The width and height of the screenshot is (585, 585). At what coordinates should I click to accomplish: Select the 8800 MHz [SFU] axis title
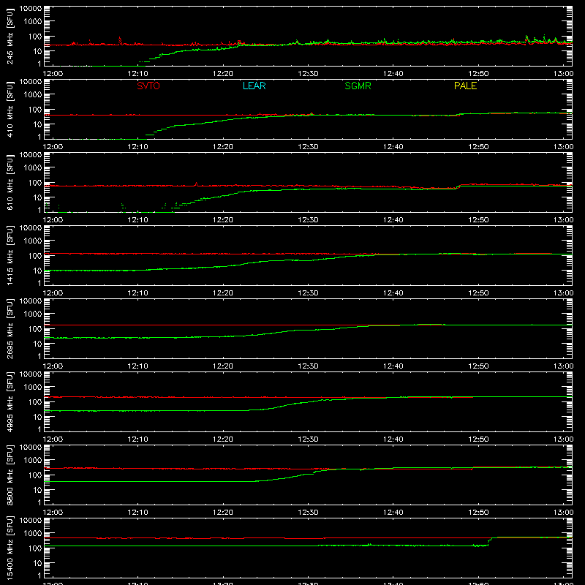pyautogui.click(x=10, y=475)
